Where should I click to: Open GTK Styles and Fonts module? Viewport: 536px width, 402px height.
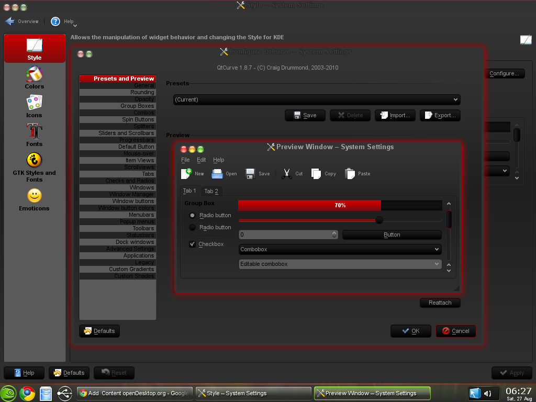pyautogui.click(x=35, y=167)
